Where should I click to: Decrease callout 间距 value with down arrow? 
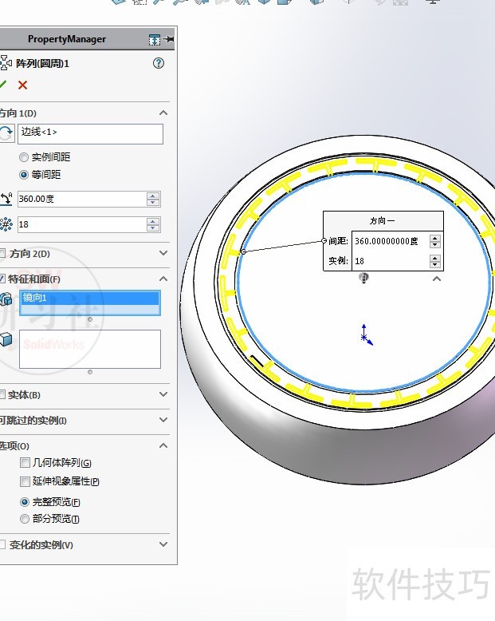(x=435, y=244)
